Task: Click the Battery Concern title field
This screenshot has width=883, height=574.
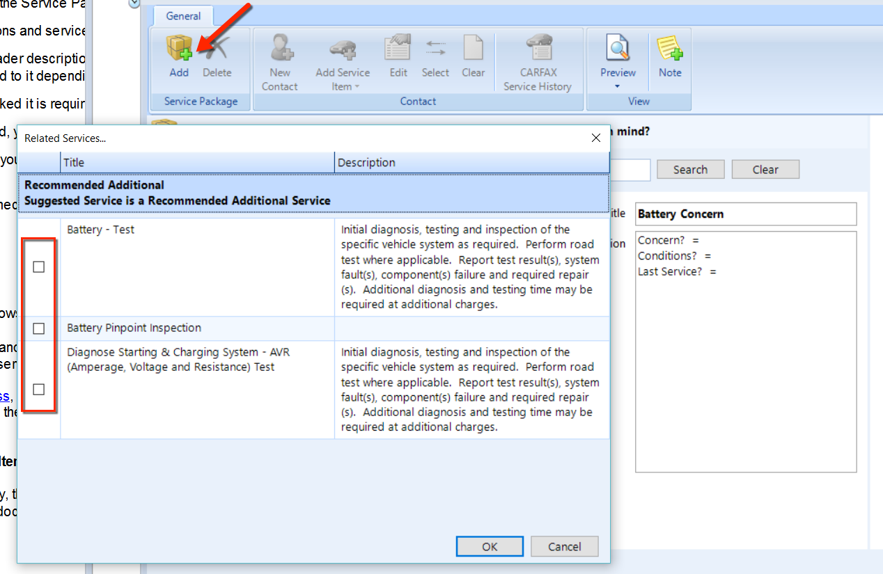Action: 745,214
